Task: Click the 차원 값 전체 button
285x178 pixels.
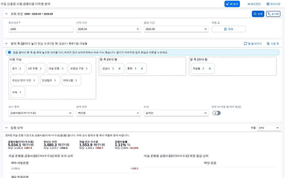Action: pyautogui.click(x=229, y=29)
